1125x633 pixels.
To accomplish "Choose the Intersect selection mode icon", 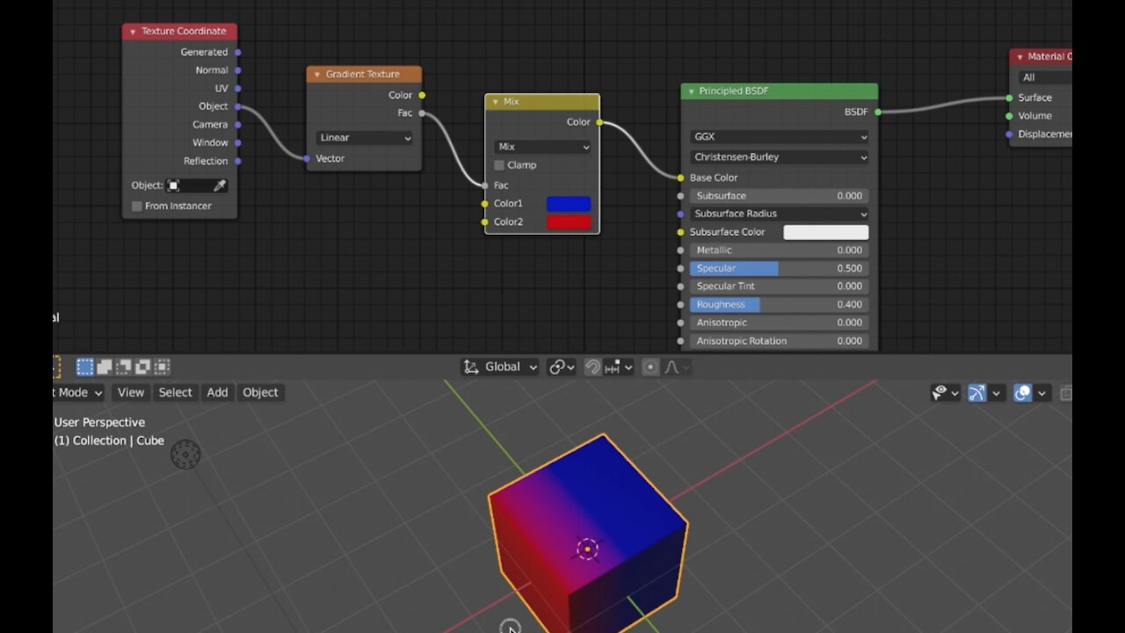I will pyautogui.click(x=162, y=367).
